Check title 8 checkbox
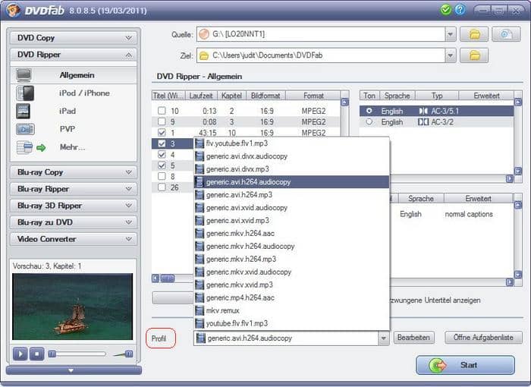531x387 pixels. click(x=162, y=176)
